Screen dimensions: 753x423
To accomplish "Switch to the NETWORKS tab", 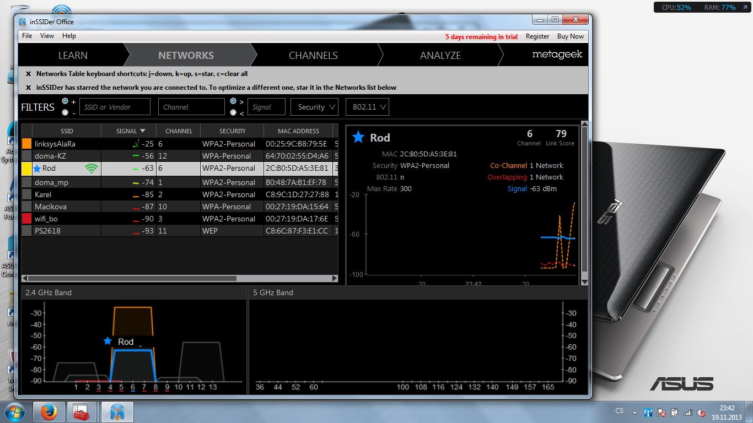I will pyautogui.click(x=186, y=55).
